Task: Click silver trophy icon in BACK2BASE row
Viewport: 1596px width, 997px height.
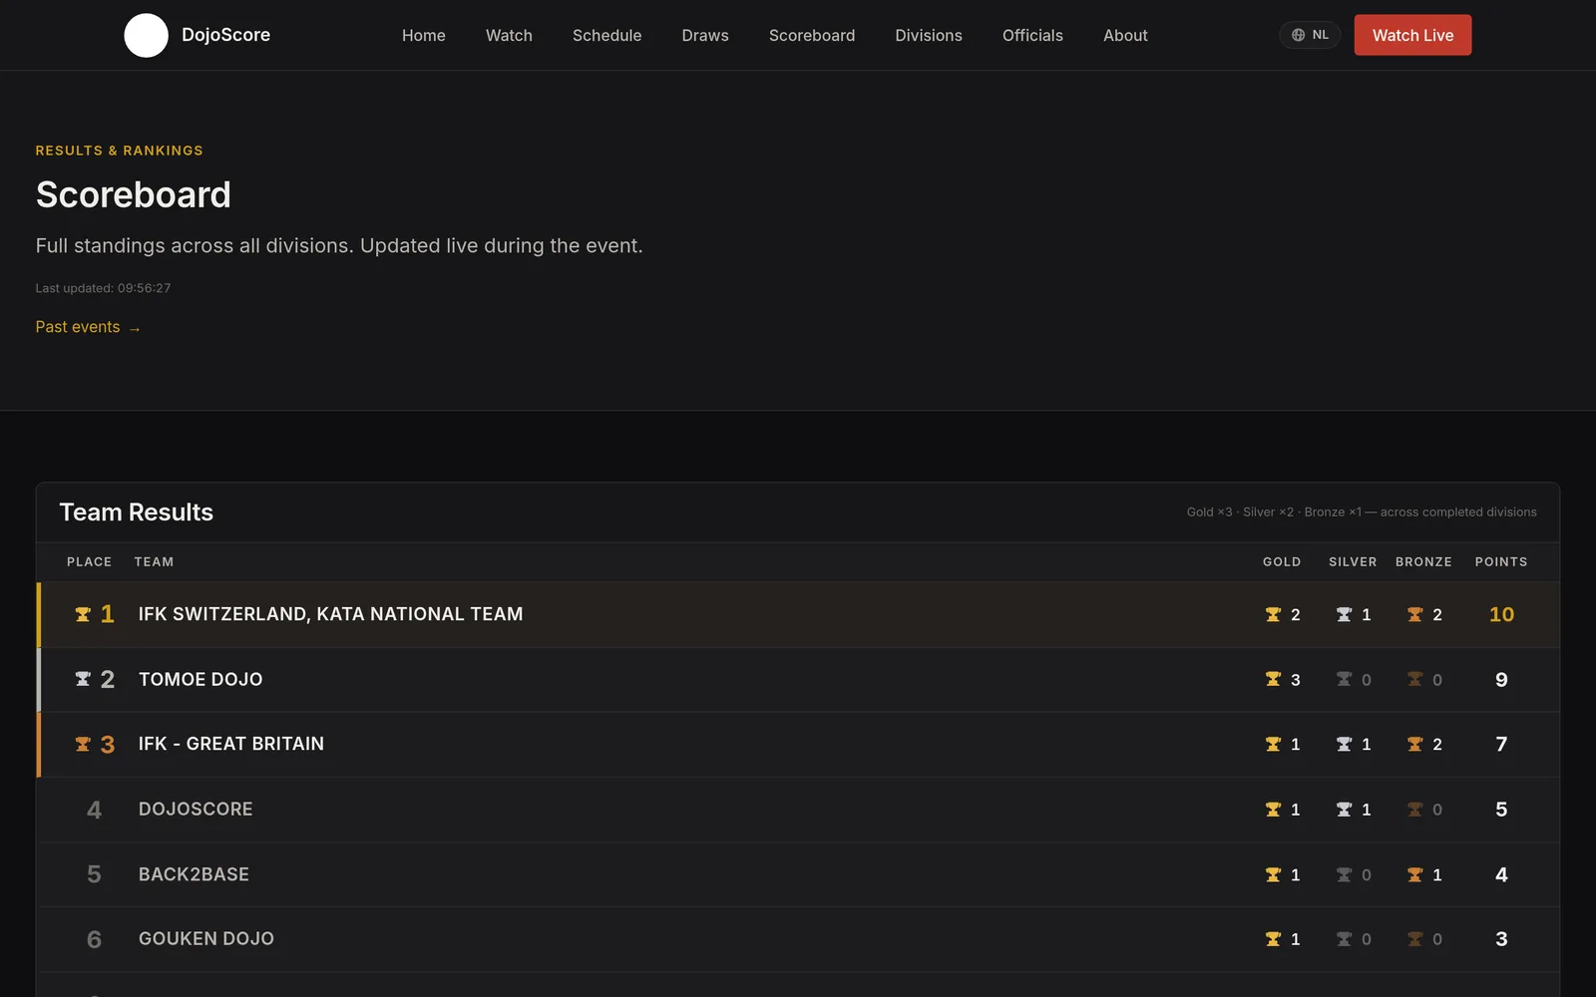Action: coord(1344,874)
